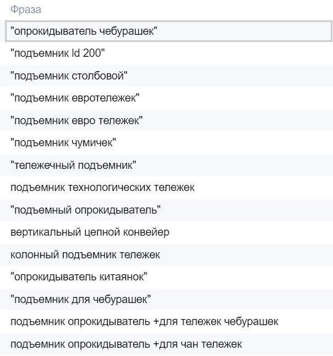This screenshot has width=333, height=356.
Task: Select the "опрокидыватель китаянок" phrase
Action: tap(79, 277)
